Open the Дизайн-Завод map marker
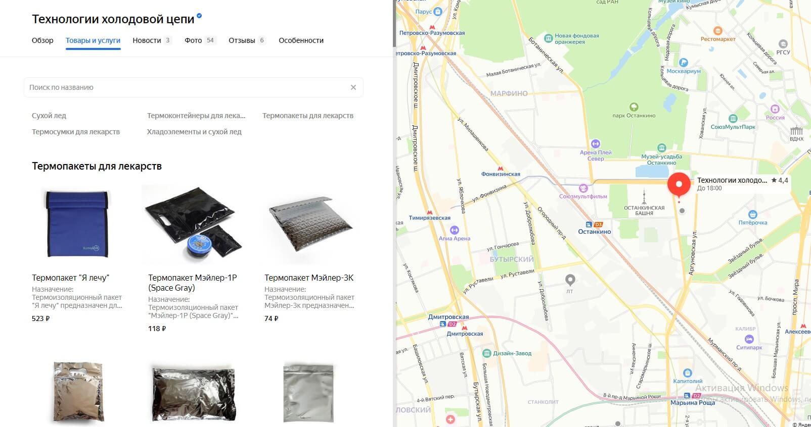811x427 pixels. tap(486, 353)
